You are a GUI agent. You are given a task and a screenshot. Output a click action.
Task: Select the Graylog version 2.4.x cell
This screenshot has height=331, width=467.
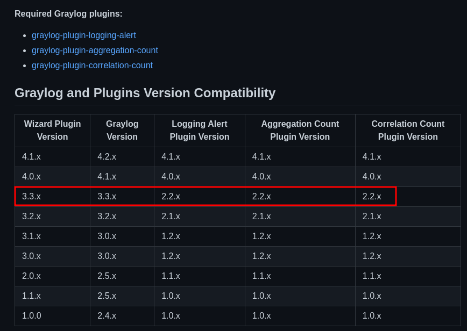point(107,316)
